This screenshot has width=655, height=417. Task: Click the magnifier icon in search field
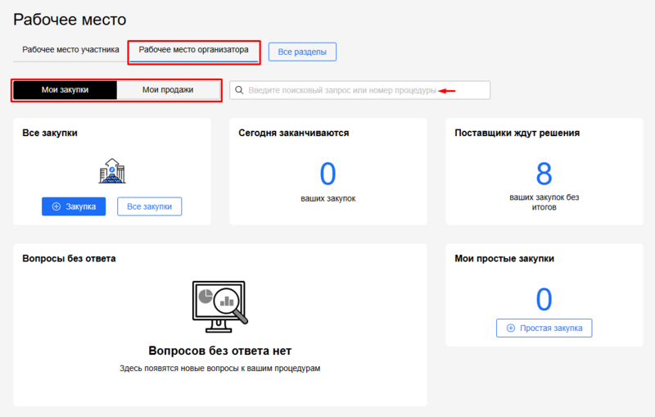pos(239,90)
